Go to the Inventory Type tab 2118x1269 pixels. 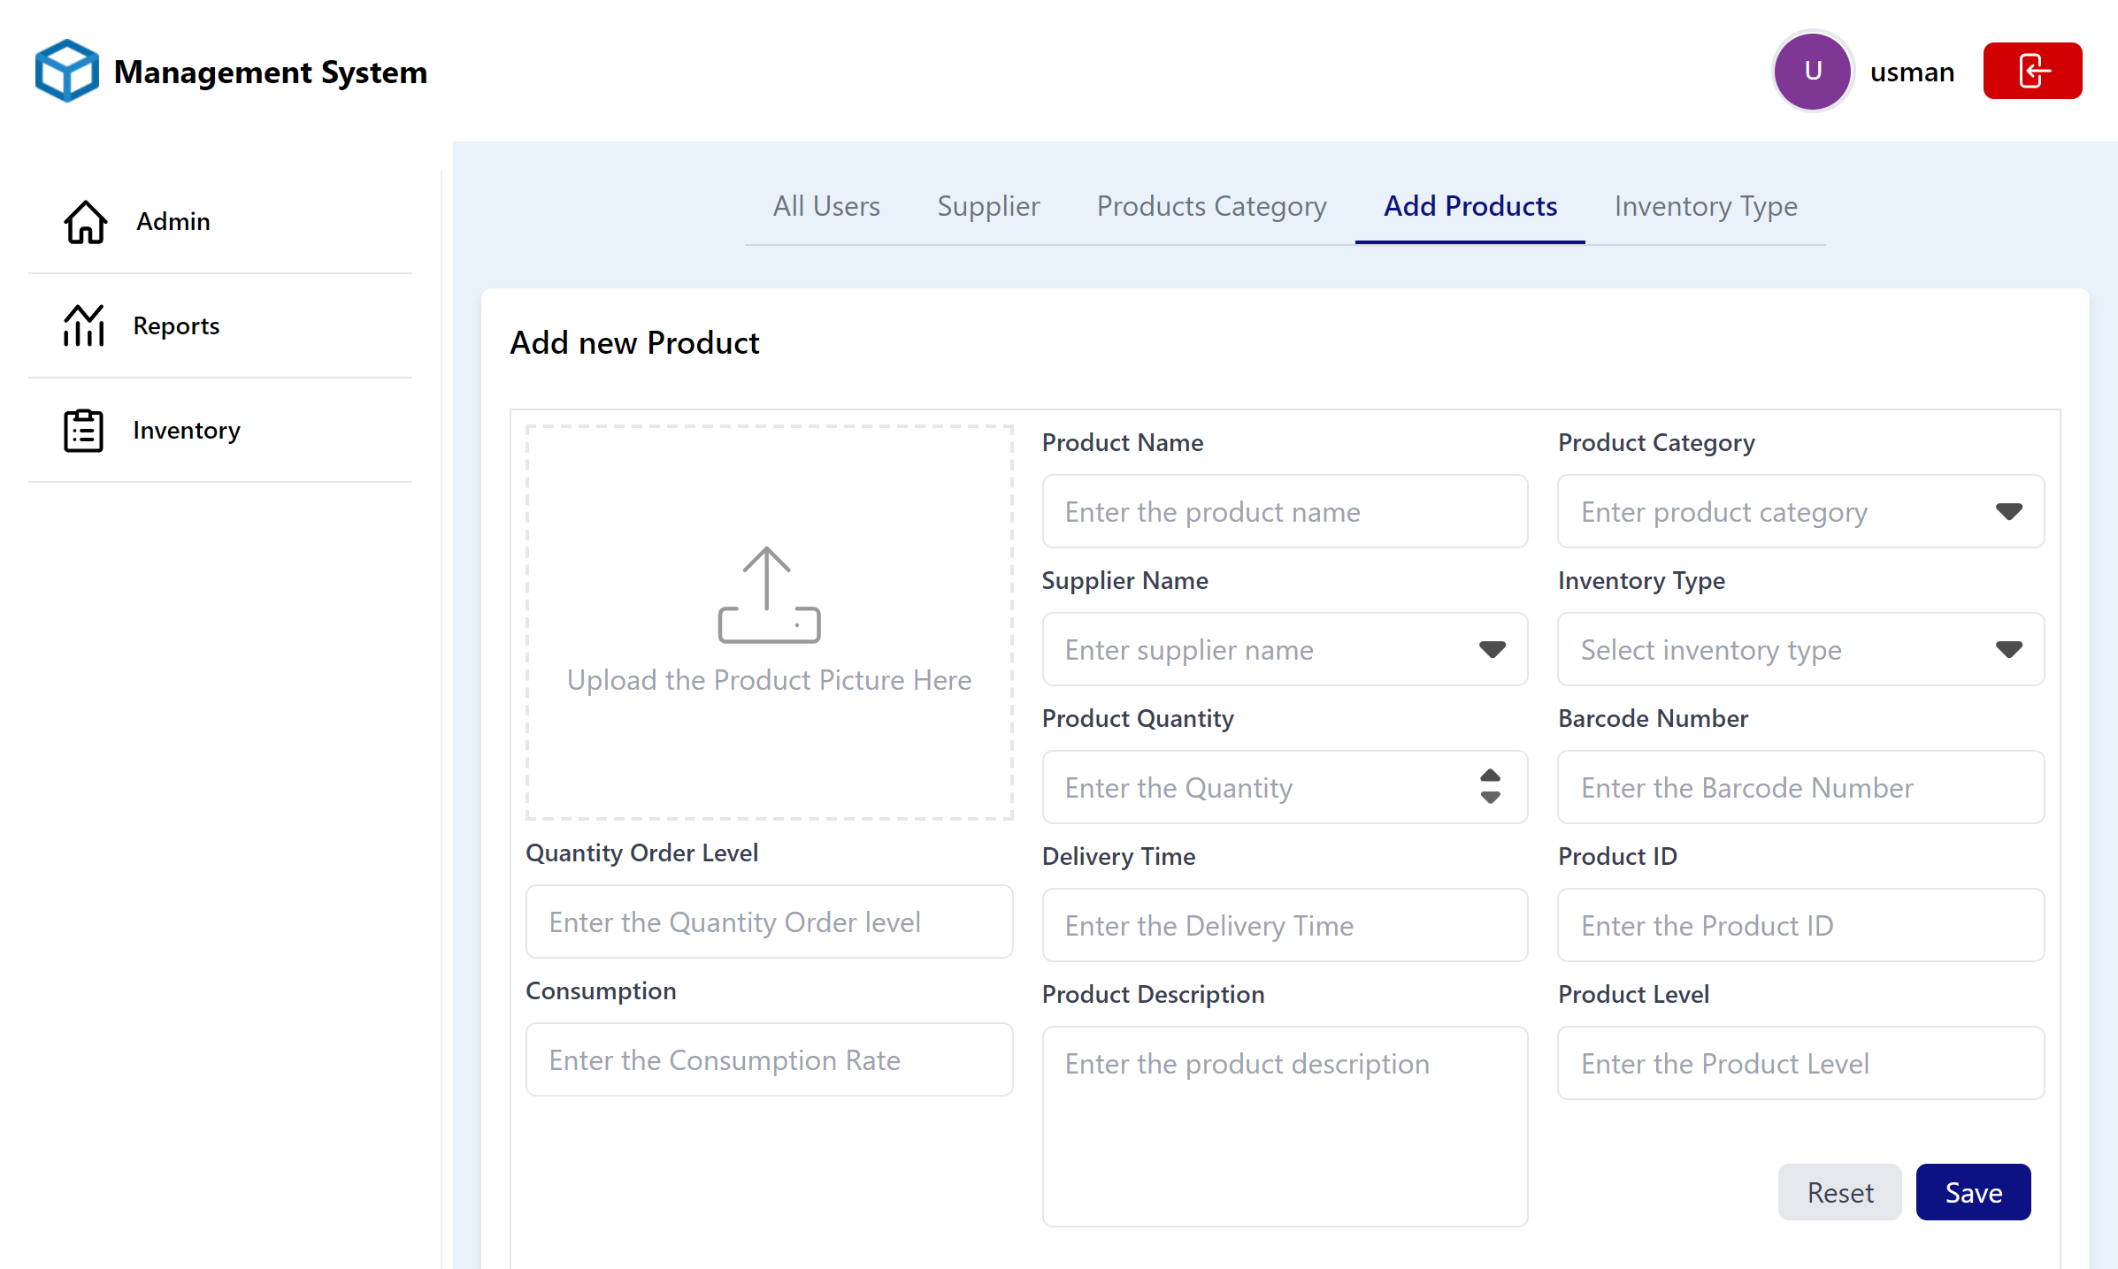1705,206
